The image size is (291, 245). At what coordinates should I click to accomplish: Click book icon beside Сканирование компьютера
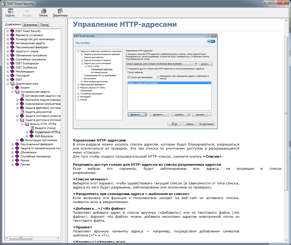pos(22,104)
